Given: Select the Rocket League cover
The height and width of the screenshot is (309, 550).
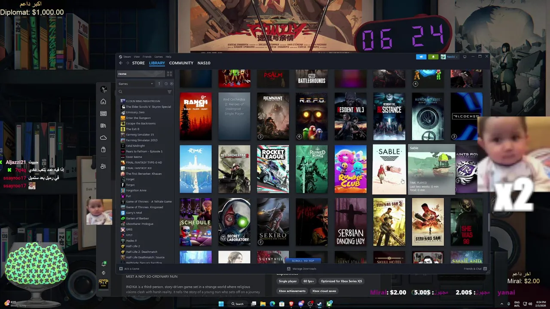Looking at the screenshot, I should pyautogui.click(x=273, y=169).
